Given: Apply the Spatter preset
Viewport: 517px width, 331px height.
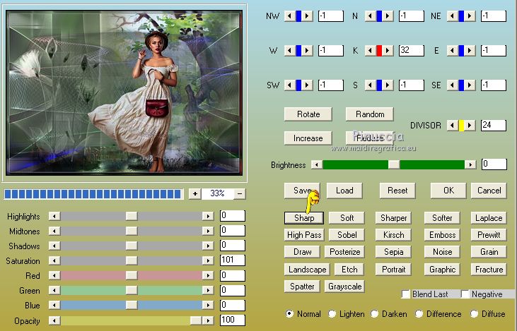Looking at the screenshot, I should tap(302, 287).
